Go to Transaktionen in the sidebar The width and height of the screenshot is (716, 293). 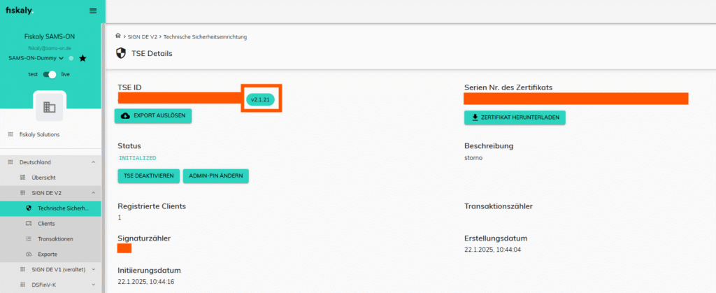click(55, 239)
